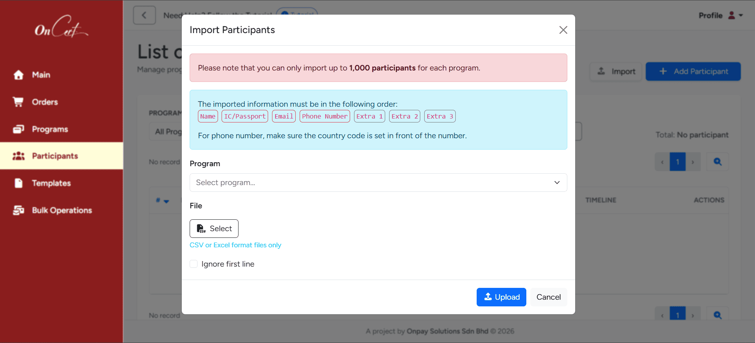Click the ACTIONS column header
755x343 pixels.
pos(709,200)
